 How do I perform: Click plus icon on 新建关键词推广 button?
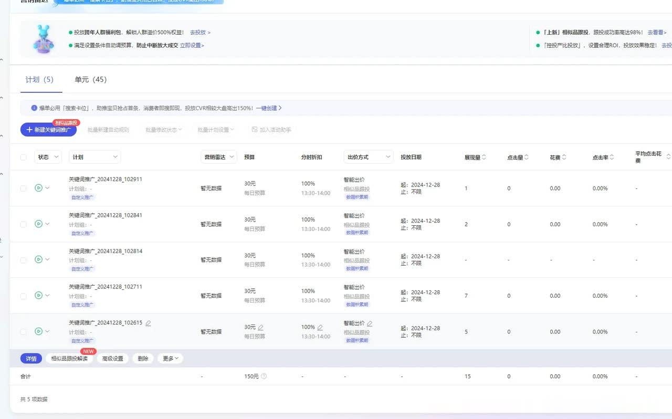click(x=29, y=130)
